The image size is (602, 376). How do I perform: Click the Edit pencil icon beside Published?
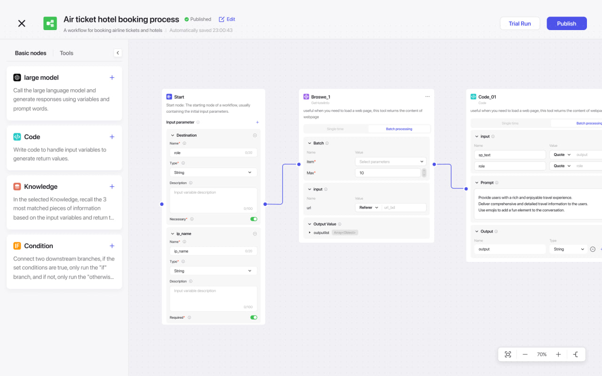point(222,19)
